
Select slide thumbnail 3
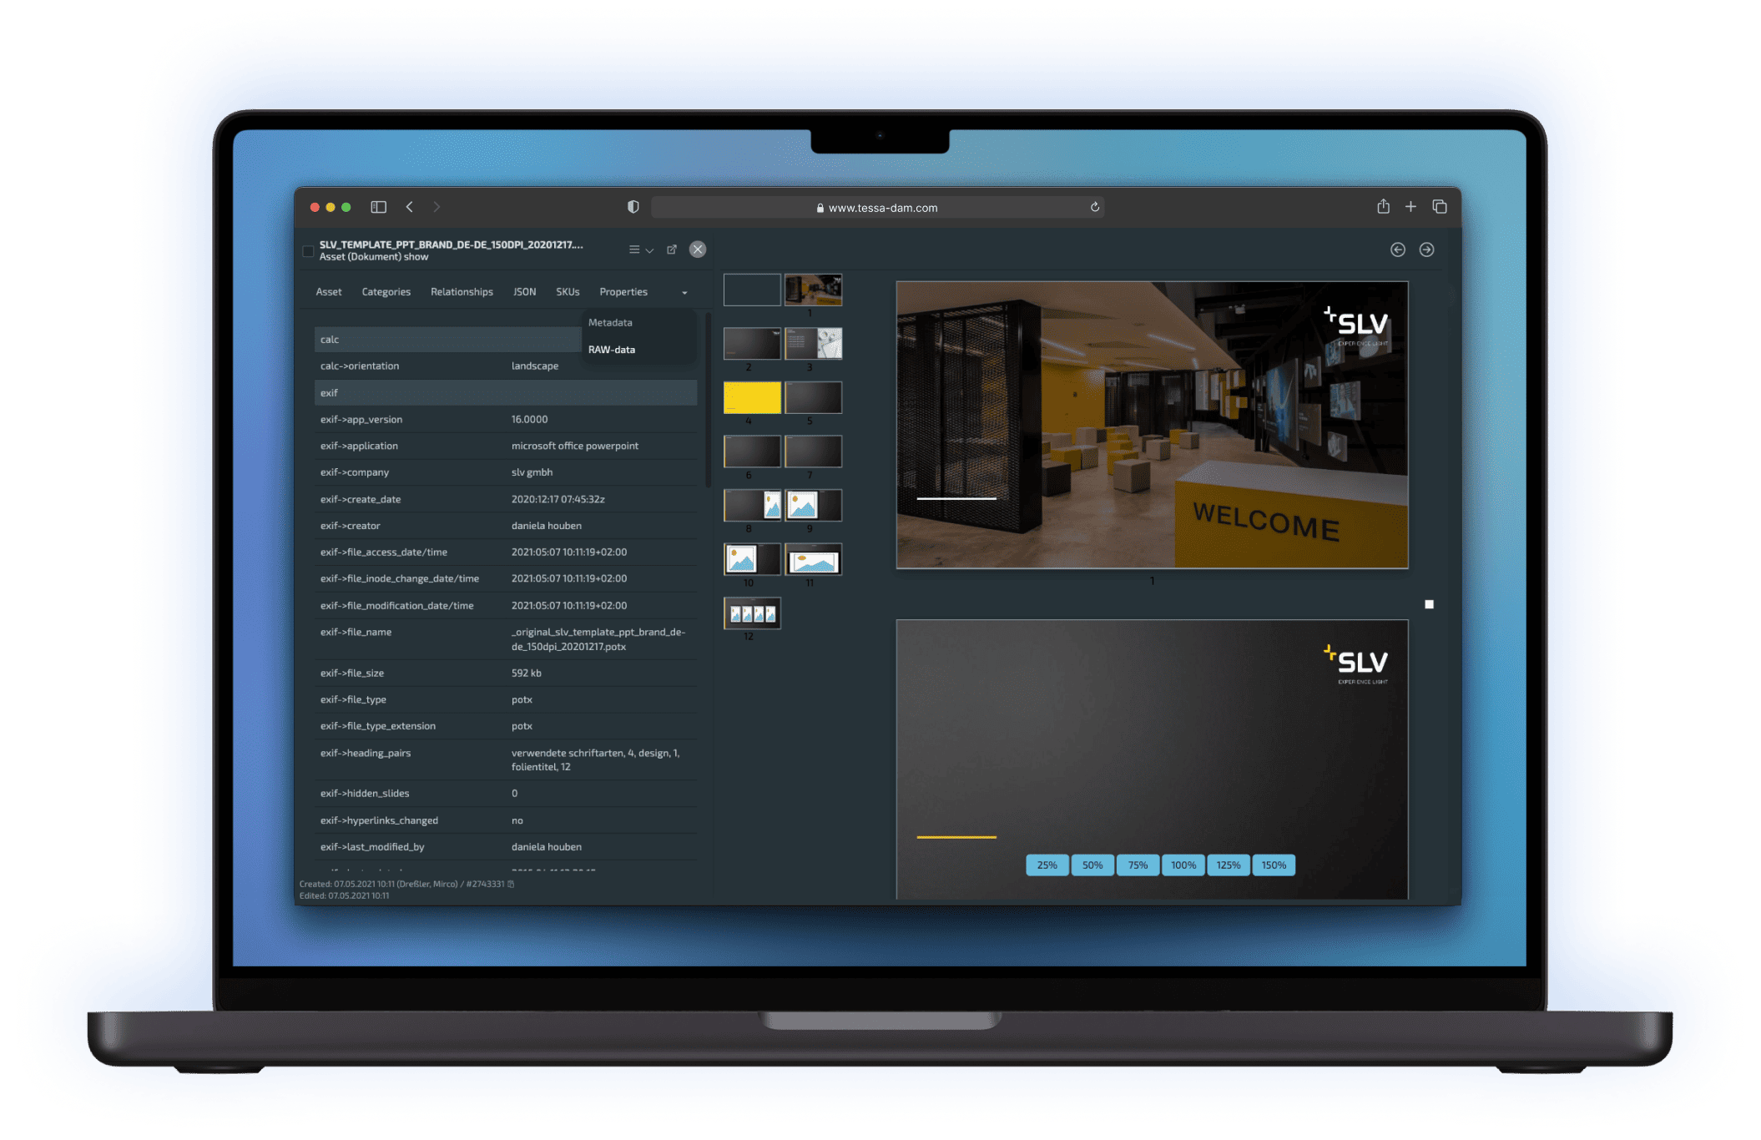point(813,344)
